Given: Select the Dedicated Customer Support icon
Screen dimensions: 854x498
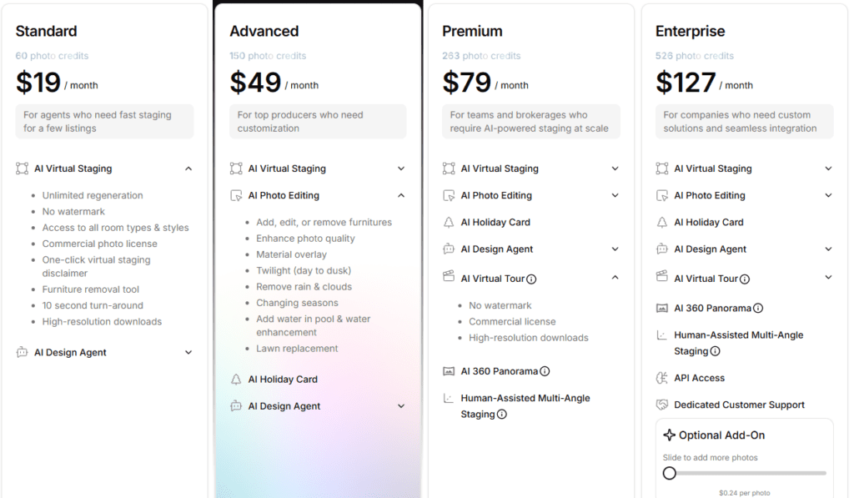Looking at the screenshot, I should [x=661, y=405].
